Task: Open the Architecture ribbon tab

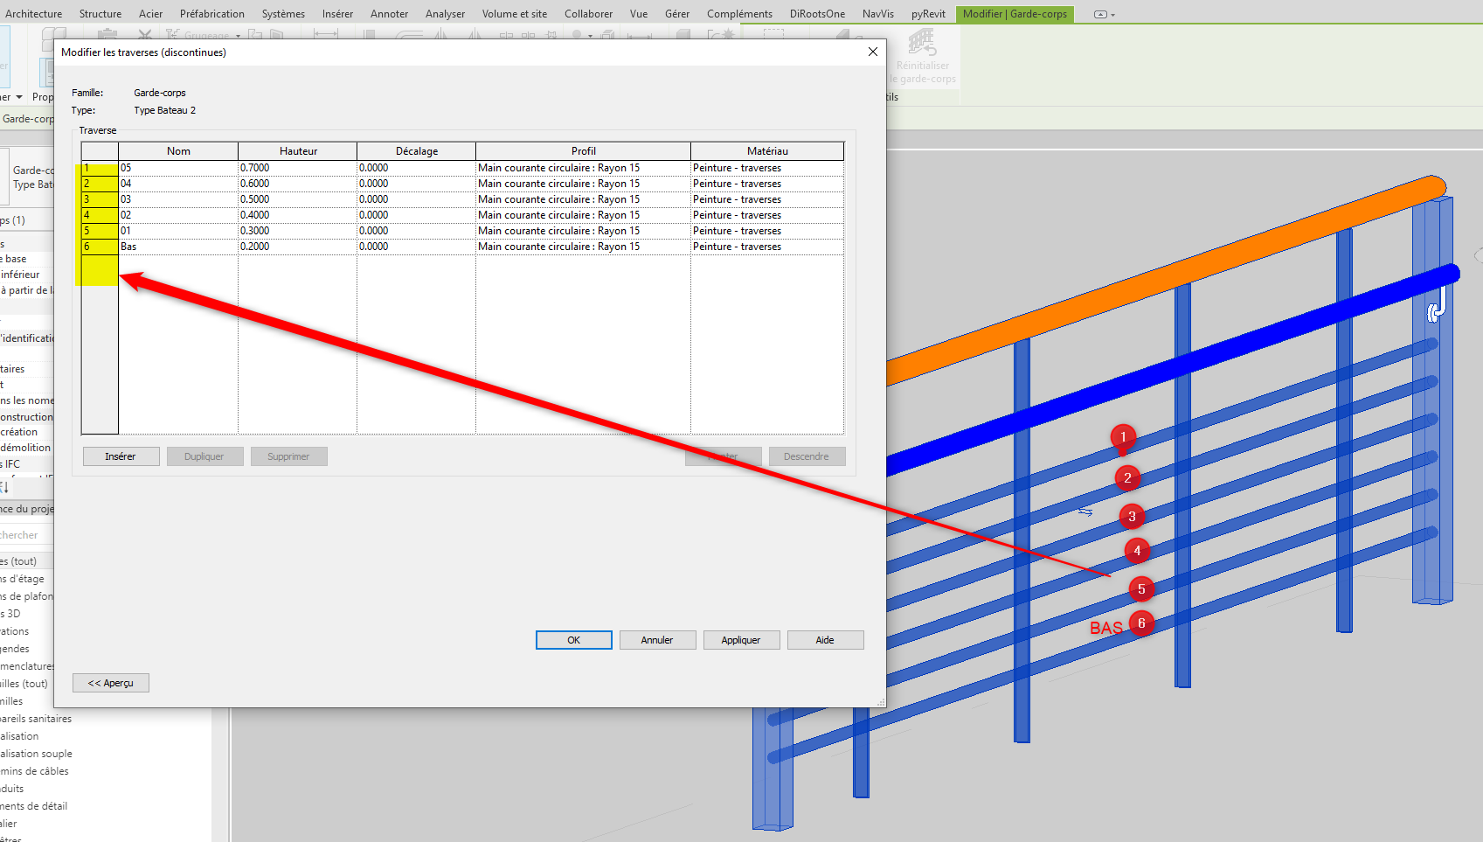Action: (x=34, y=14)
